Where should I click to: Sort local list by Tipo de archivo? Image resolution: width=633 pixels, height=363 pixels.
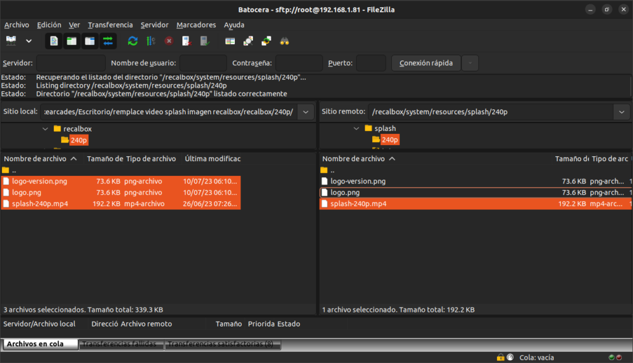tap(151, 159)
